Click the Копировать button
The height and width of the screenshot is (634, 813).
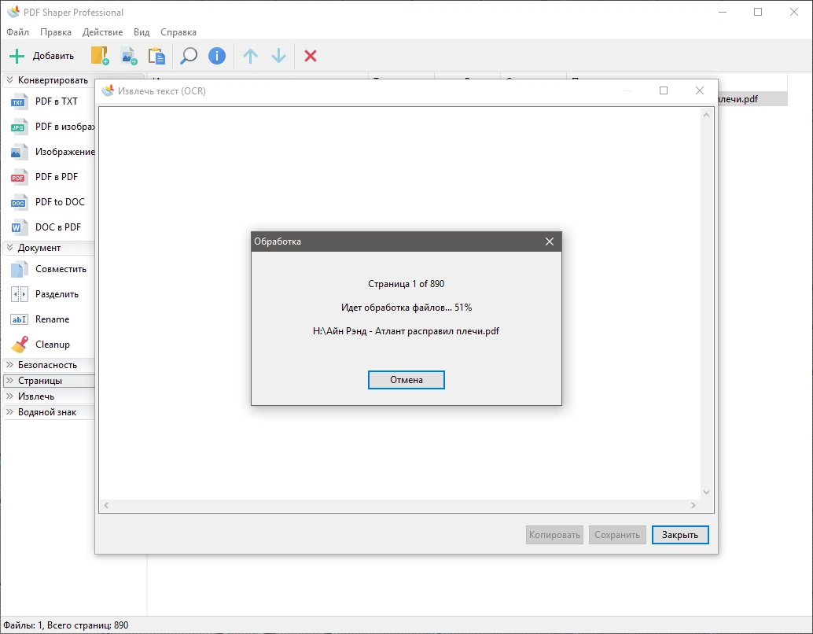click(554, 535)
